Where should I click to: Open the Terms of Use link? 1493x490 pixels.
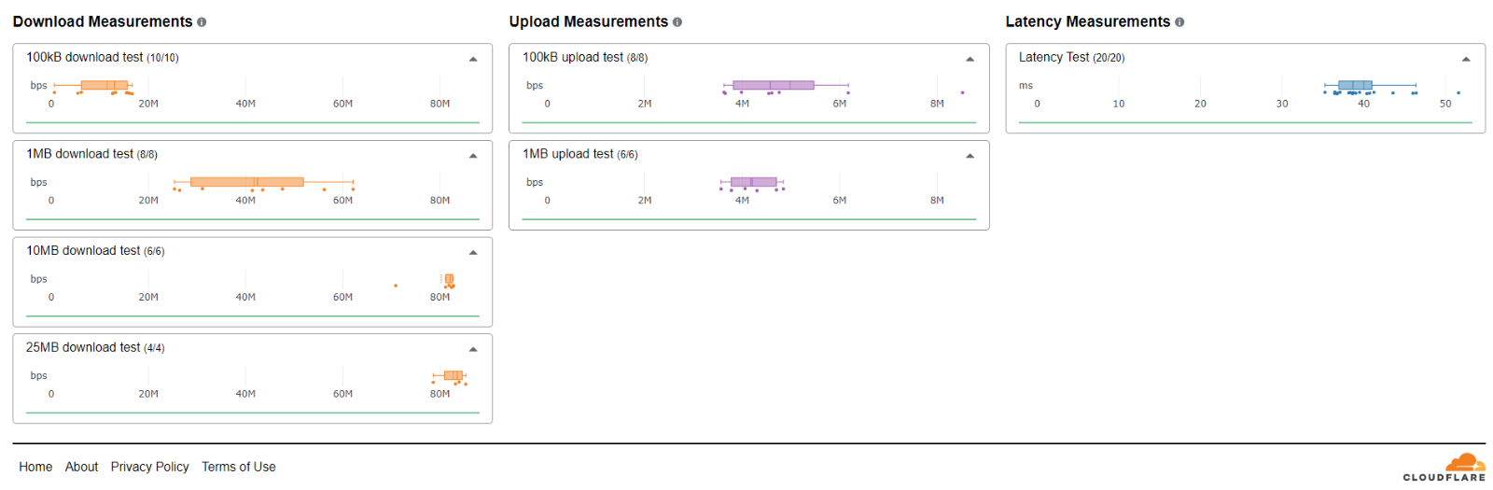click(239, 467)
